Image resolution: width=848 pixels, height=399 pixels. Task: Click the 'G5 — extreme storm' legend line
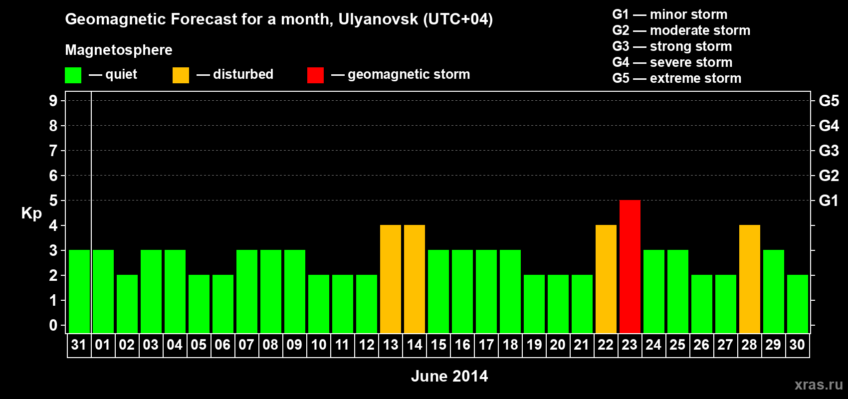click(677, 78)
